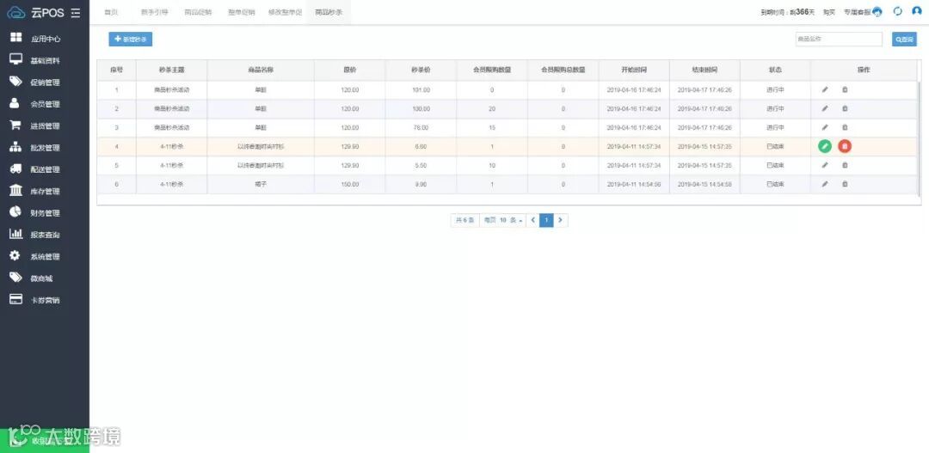929x453 pixels.
Task: Go to next page with right arrow
Action: (x=561, y=220)
